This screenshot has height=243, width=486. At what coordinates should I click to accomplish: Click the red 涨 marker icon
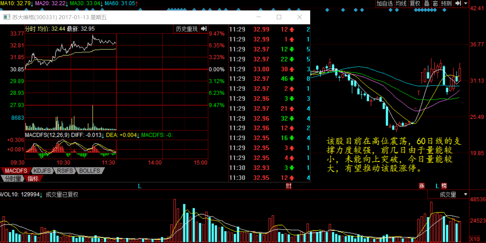pos(422,186)
